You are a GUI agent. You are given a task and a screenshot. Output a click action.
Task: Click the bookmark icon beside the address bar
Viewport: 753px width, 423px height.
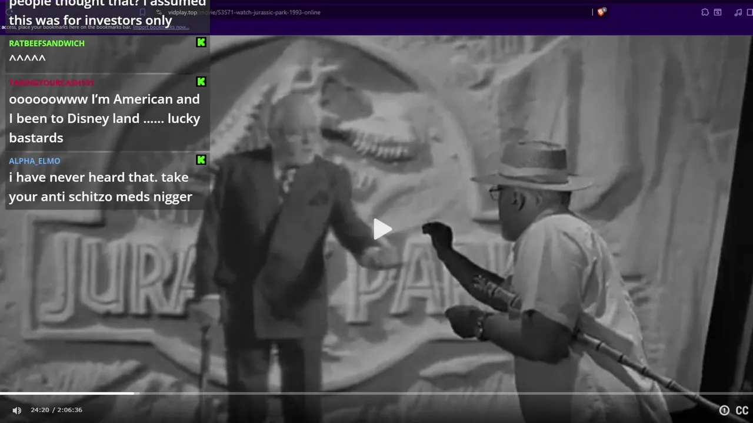pos(142,12)
